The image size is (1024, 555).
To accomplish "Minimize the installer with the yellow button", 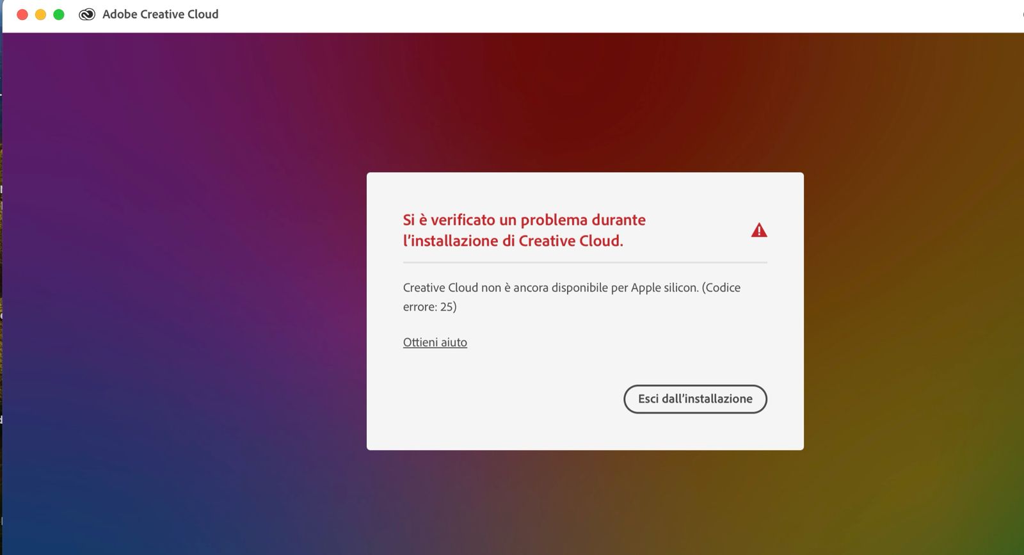I will (40, 14).
